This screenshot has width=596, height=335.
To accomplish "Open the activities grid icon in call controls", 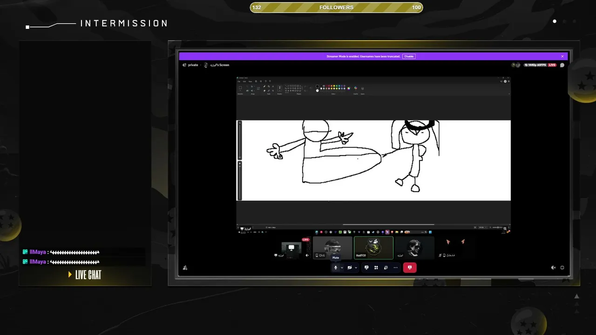I will click(376, 268).
